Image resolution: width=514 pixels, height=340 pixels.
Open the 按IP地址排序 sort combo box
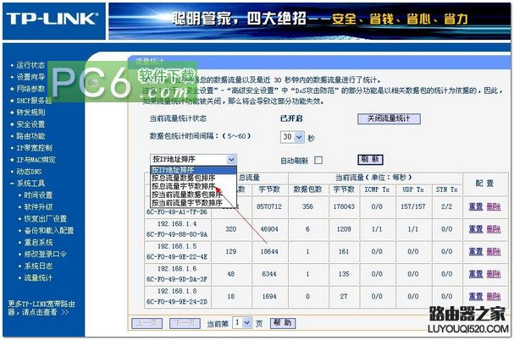click(193, 160)
